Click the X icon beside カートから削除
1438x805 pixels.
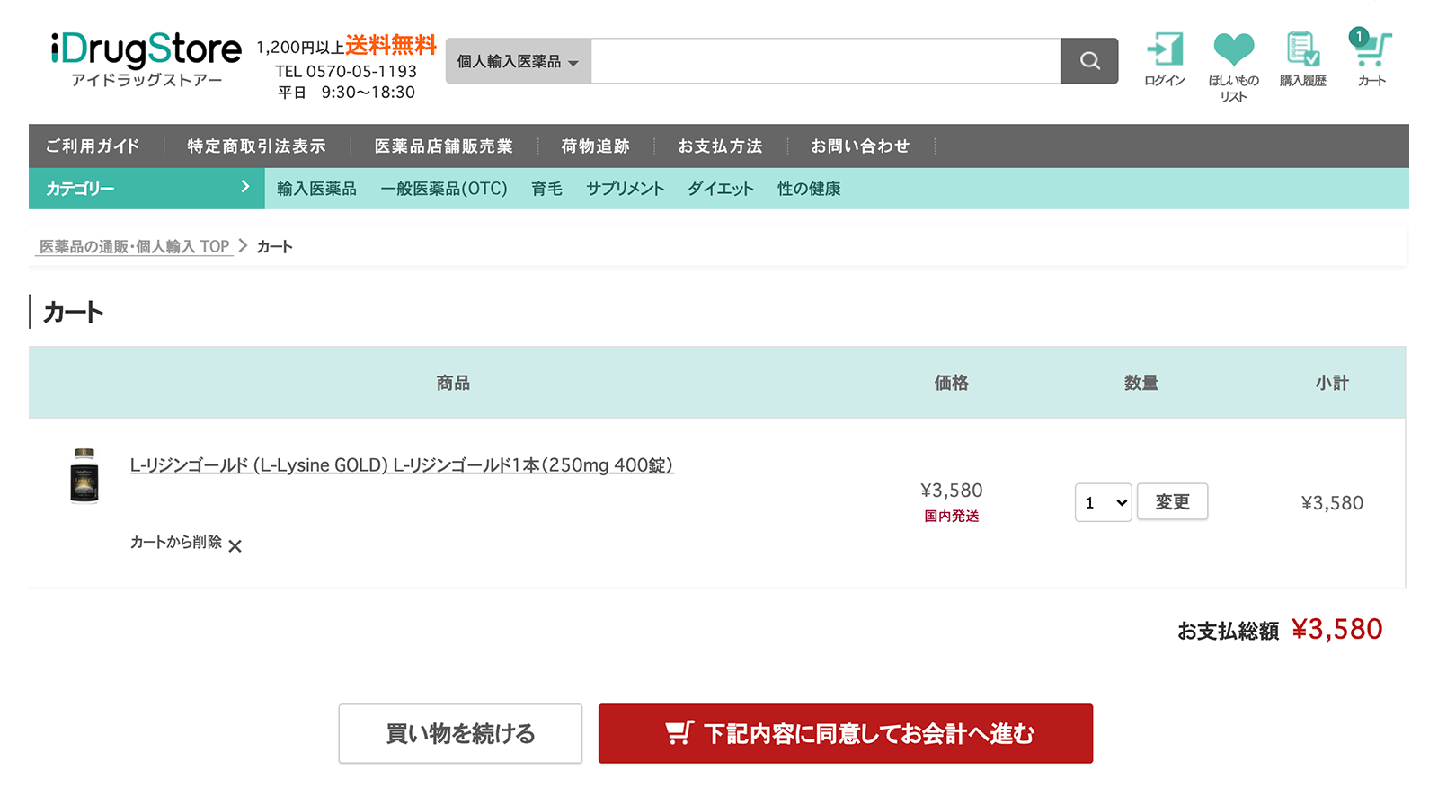(235, 545)
